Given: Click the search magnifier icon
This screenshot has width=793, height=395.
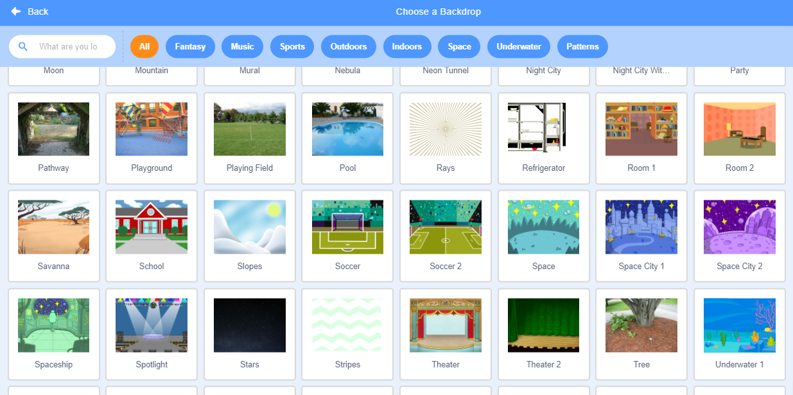Looking at the screenshot, I should 23,46.
